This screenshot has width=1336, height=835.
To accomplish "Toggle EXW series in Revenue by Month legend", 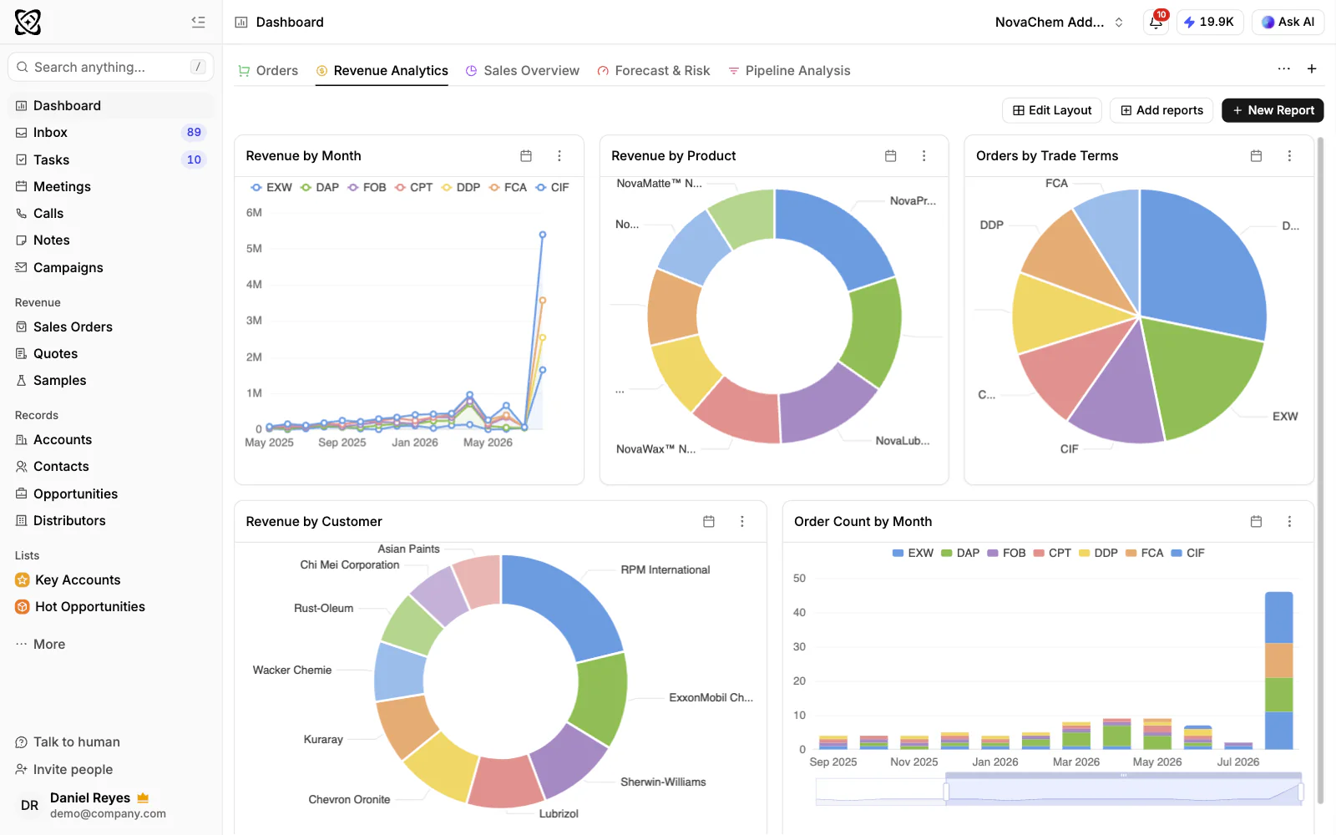I will point(271,188).
